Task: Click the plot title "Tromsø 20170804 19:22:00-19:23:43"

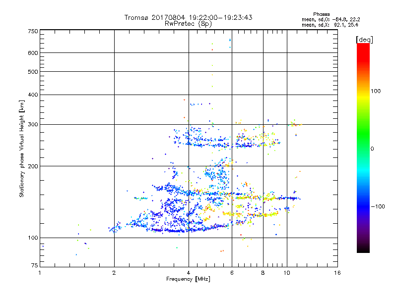Action: tap(188, 17)
